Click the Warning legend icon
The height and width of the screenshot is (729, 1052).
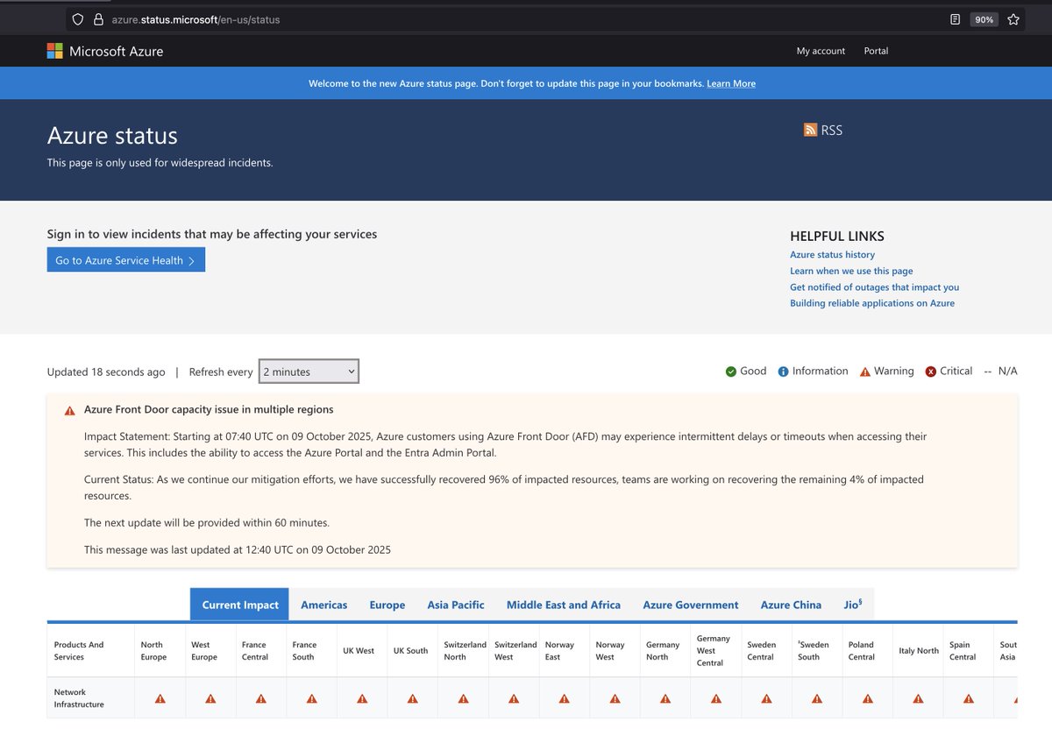point(863,371)
